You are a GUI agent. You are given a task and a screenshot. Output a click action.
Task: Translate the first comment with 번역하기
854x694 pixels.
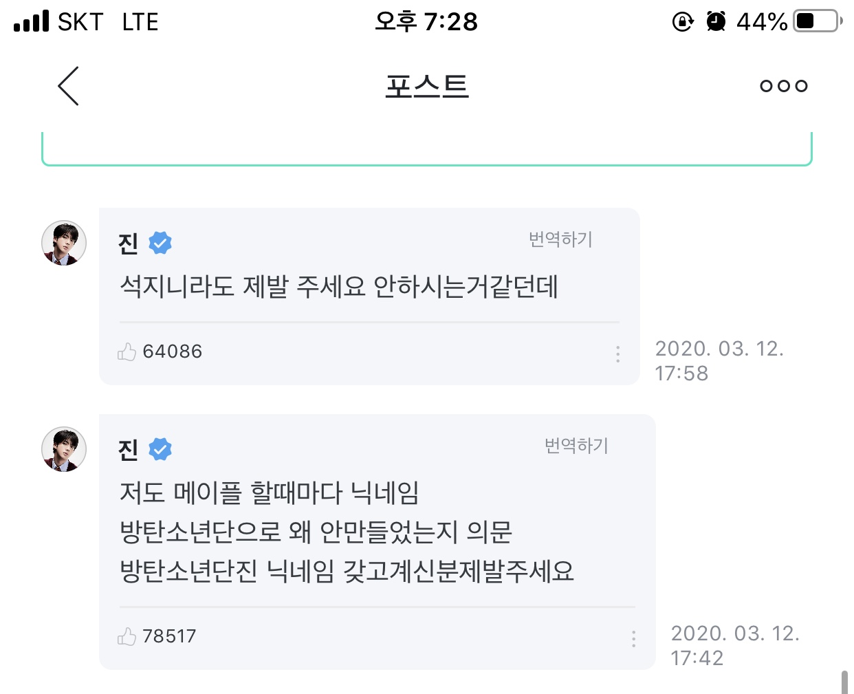click(x=560, y=239)
